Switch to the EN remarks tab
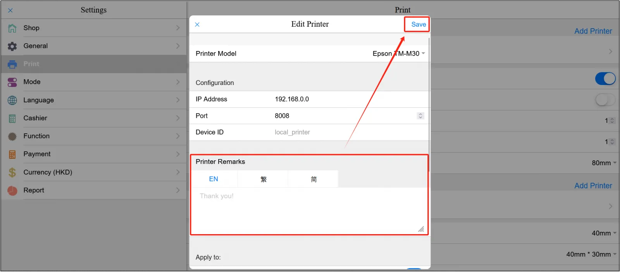Screen dimensions: 620x272 pos(214,179)
